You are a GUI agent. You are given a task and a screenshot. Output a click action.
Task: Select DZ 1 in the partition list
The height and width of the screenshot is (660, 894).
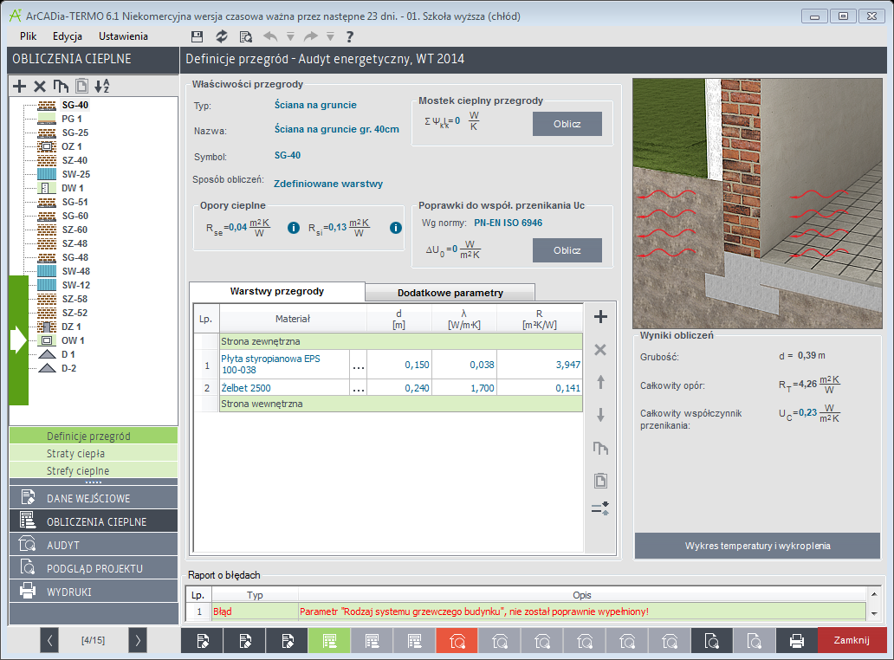tap(71, 327)
